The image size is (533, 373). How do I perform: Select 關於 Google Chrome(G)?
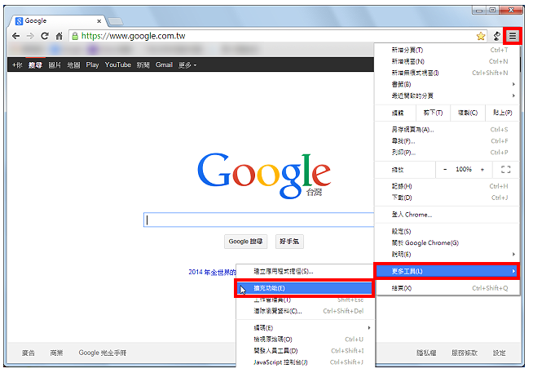447,242
